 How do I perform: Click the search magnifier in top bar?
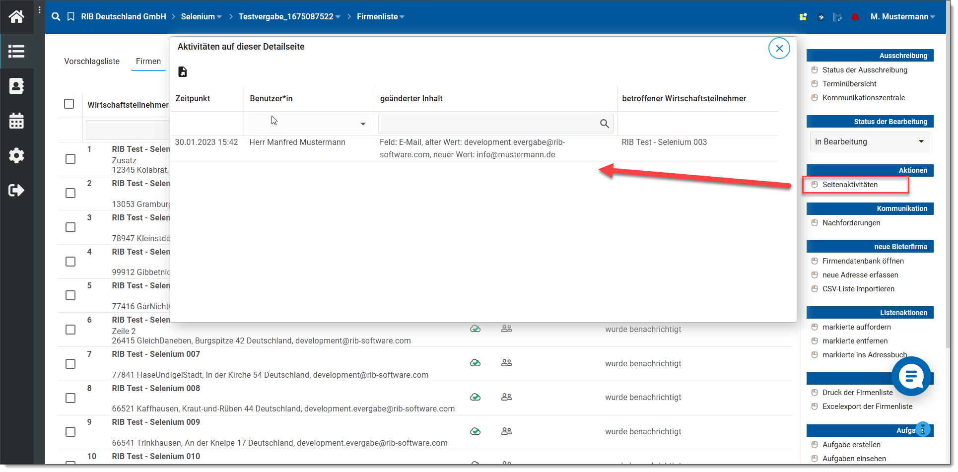(56, 17)
